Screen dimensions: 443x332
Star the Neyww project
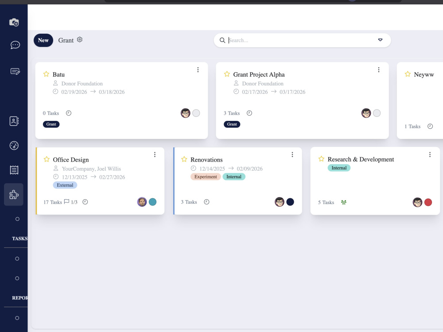[x=408, y=74]
